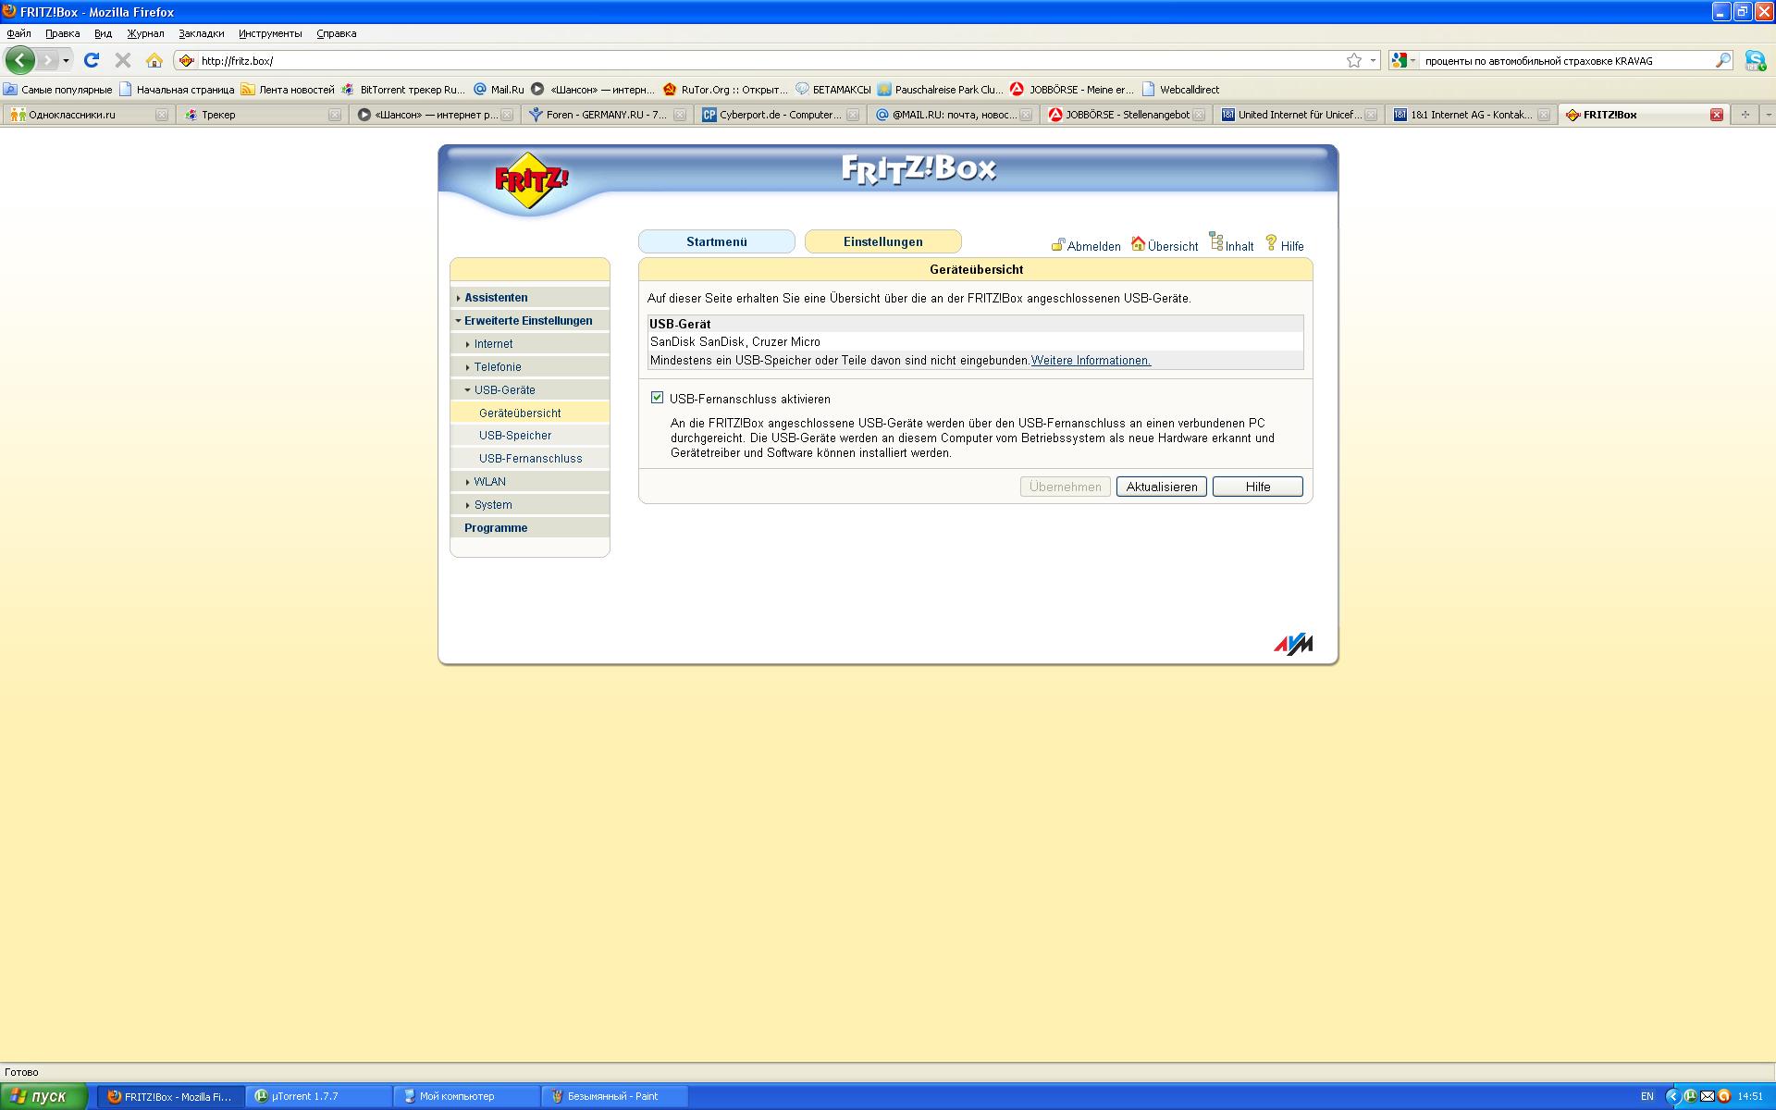Open search engine selector dropdown

click(x=1403, y=60)
